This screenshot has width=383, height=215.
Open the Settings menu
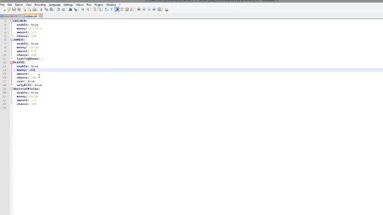click(x=68, y=5)
